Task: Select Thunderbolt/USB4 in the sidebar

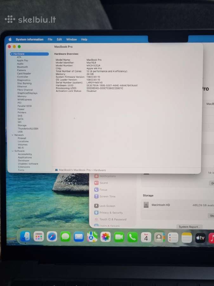Action: pos(28,129)
